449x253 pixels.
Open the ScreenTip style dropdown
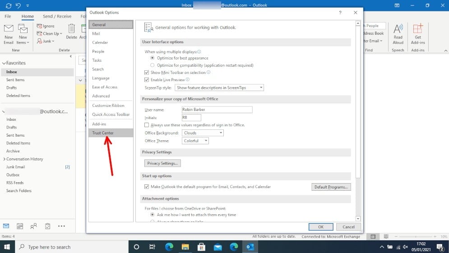[x=219, y=88]
